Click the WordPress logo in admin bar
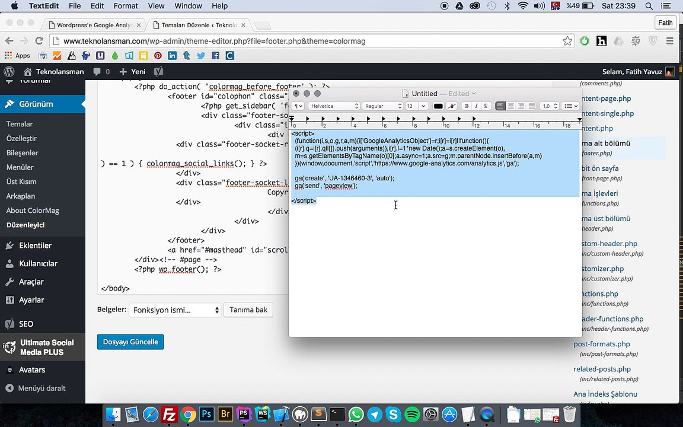 click(9, 71)
